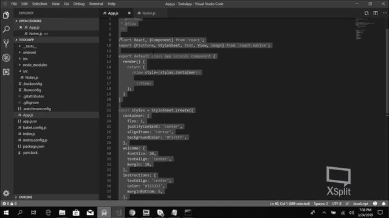Open the Extensions view in activity bar

[x=6, y=72]
